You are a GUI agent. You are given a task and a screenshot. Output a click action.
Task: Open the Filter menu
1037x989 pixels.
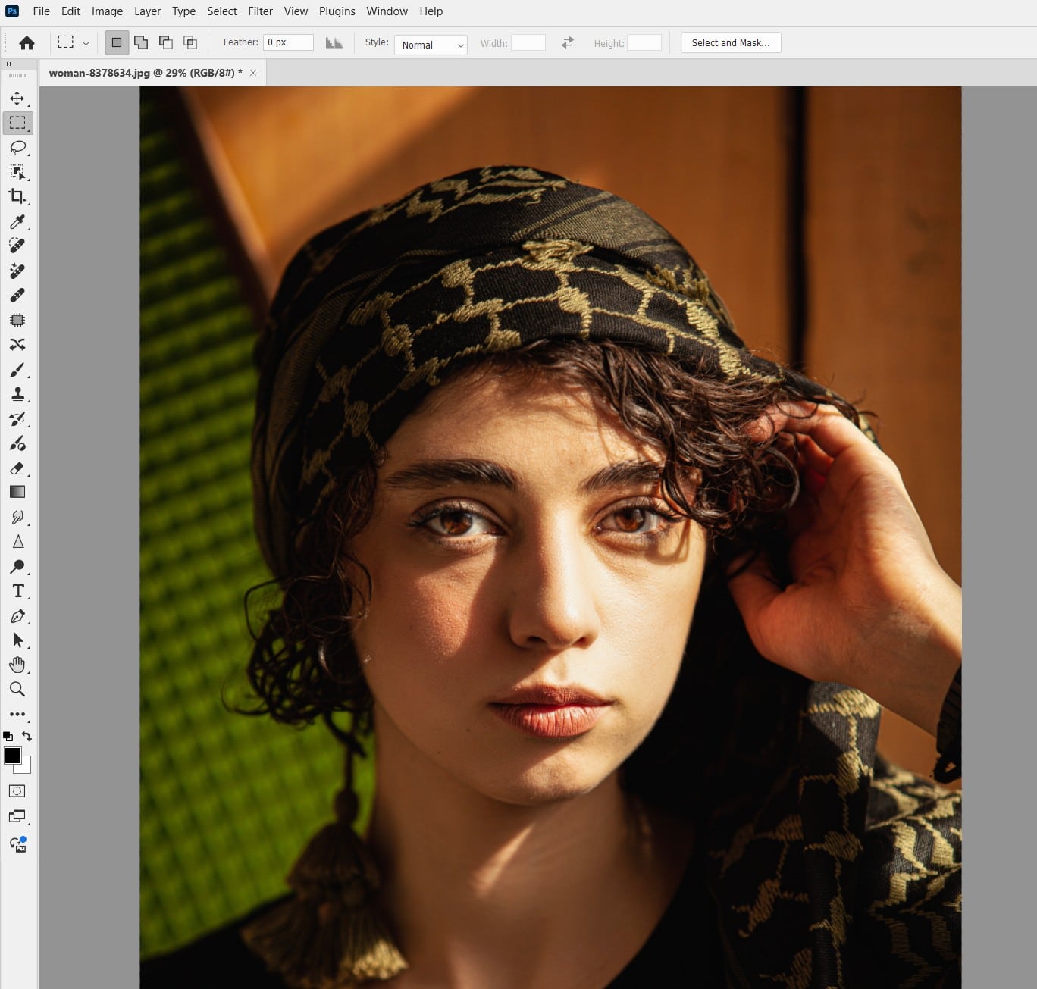[260, 11]
